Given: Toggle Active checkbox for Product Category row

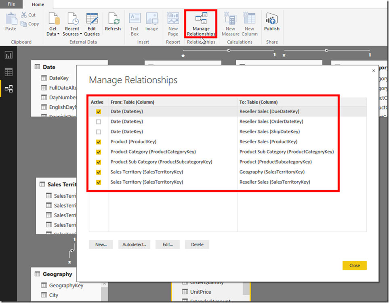Looking at the screenshot, I should point(99,152).
